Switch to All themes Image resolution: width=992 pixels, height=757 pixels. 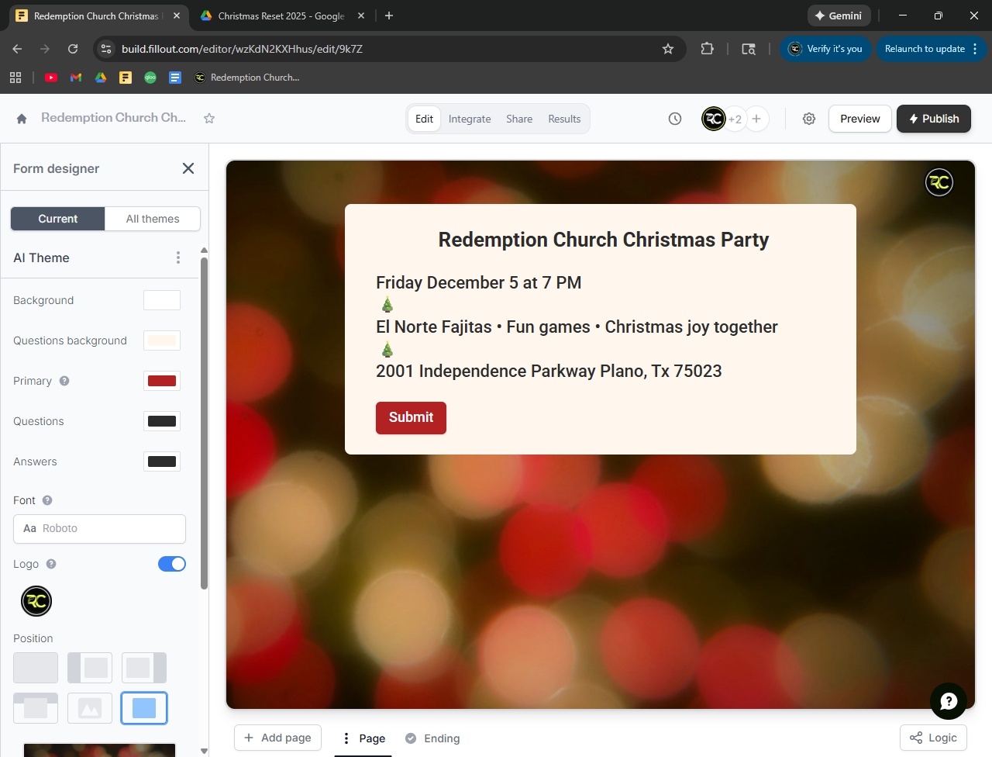point(153,219)
